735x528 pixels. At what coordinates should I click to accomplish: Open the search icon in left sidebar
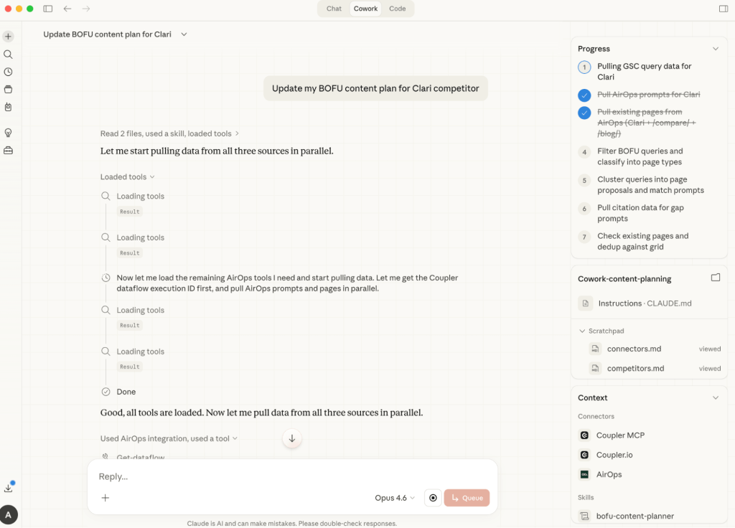(x=9, y=55)
